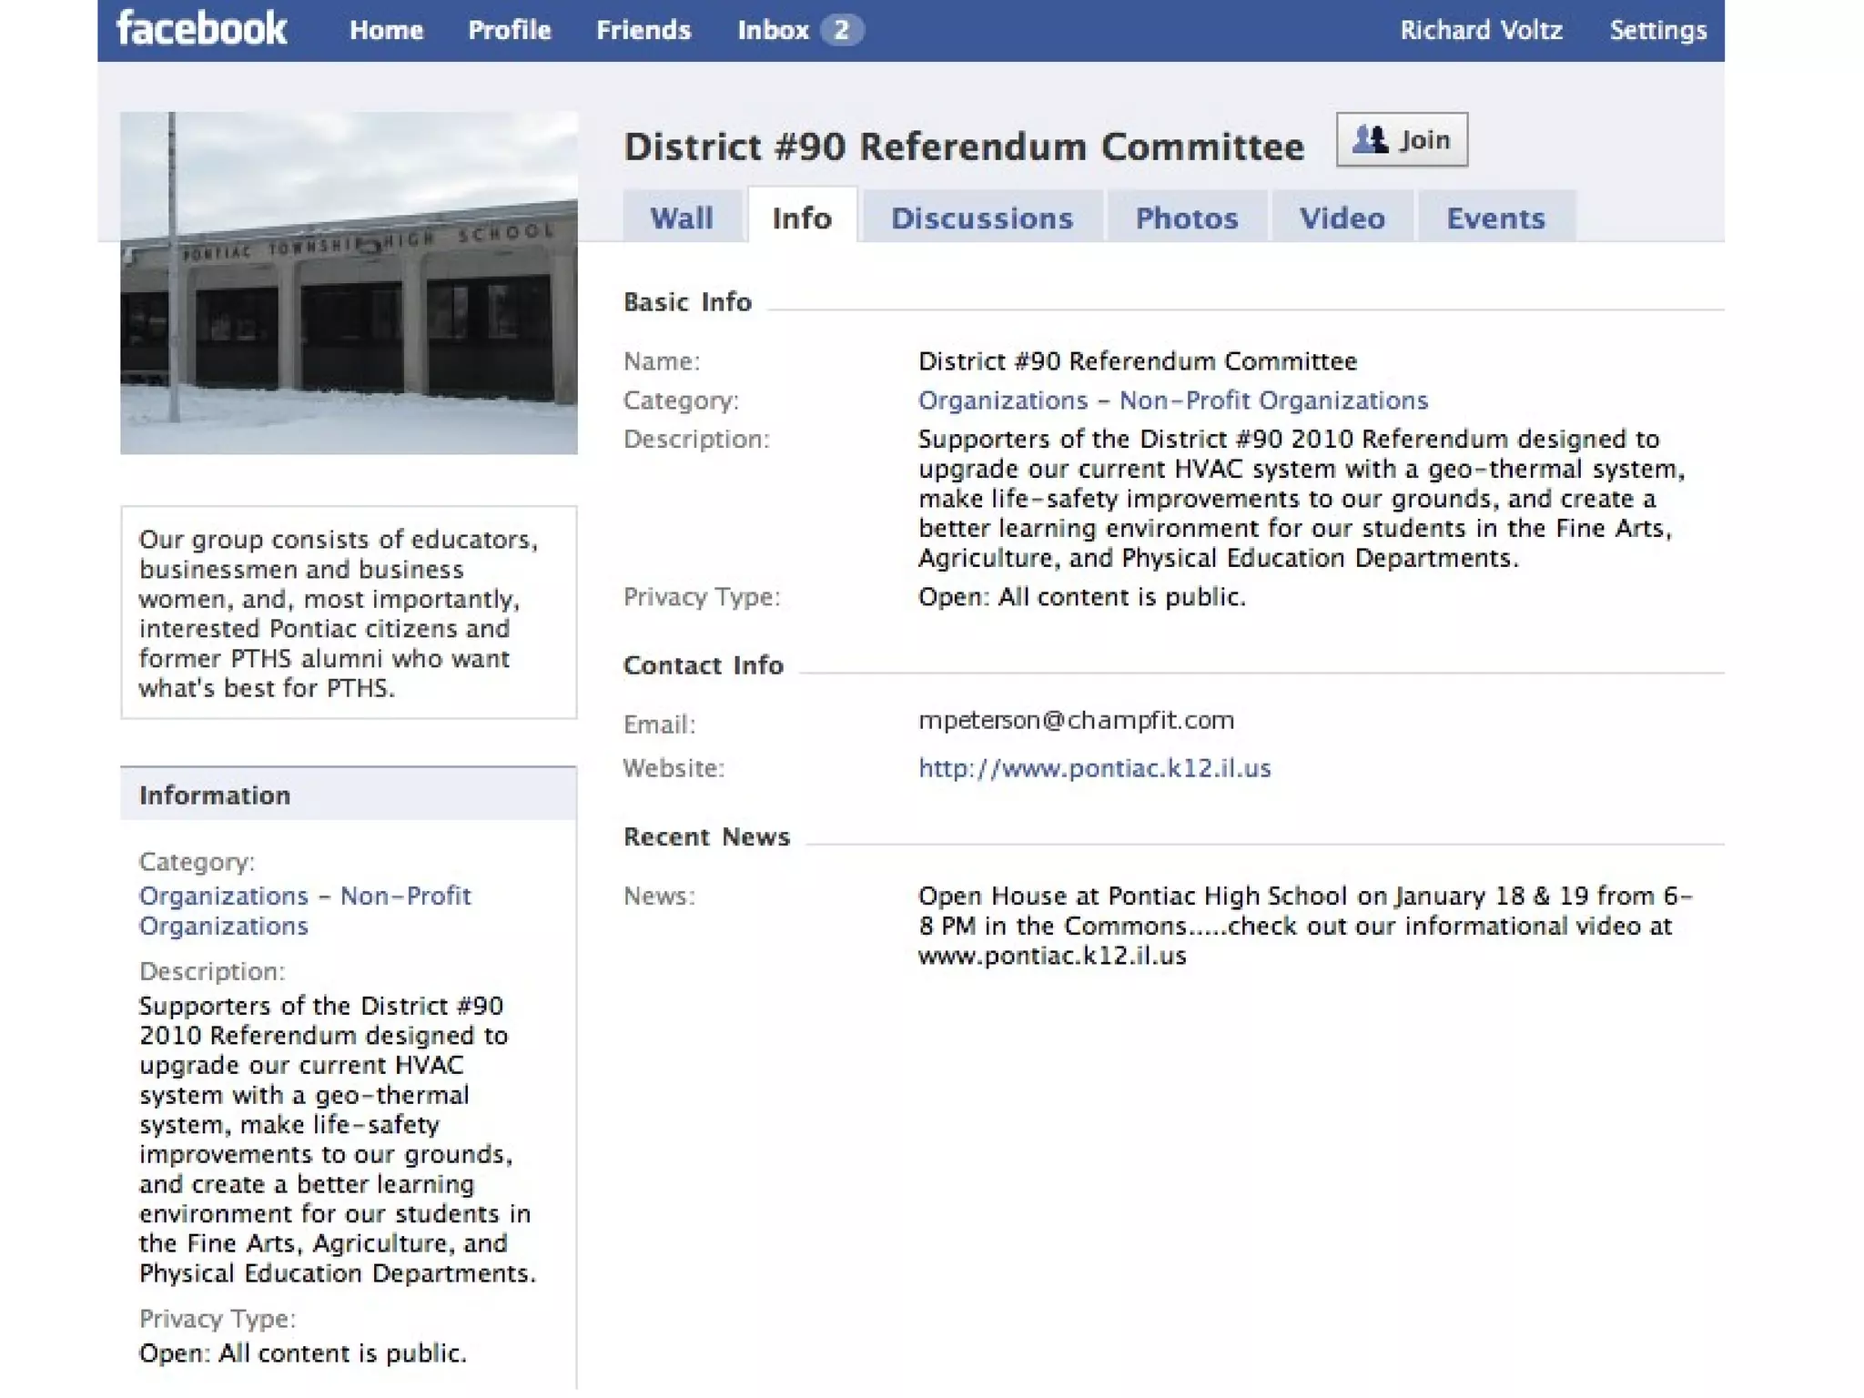This screenshot has width=1864, height=1398.
Task: Open the Photos tab
Action: point(1186,218)
